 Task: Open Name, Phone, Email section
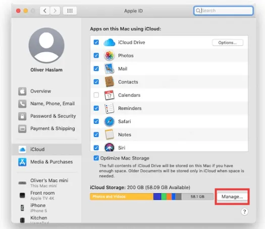pyautogui.click(x=46, y=104)
